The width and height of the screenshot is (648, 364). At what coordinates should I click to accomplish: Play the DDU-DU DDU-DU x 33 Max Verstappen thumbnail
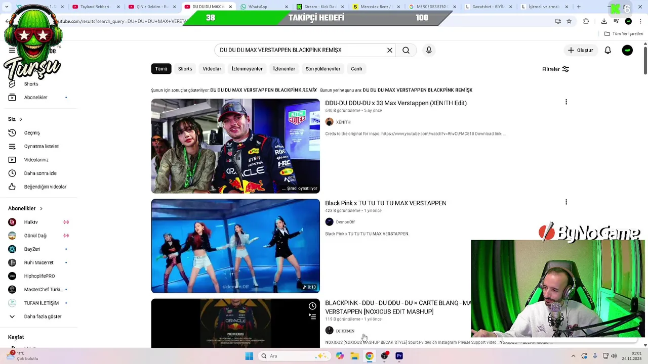[x=235, y=146]
